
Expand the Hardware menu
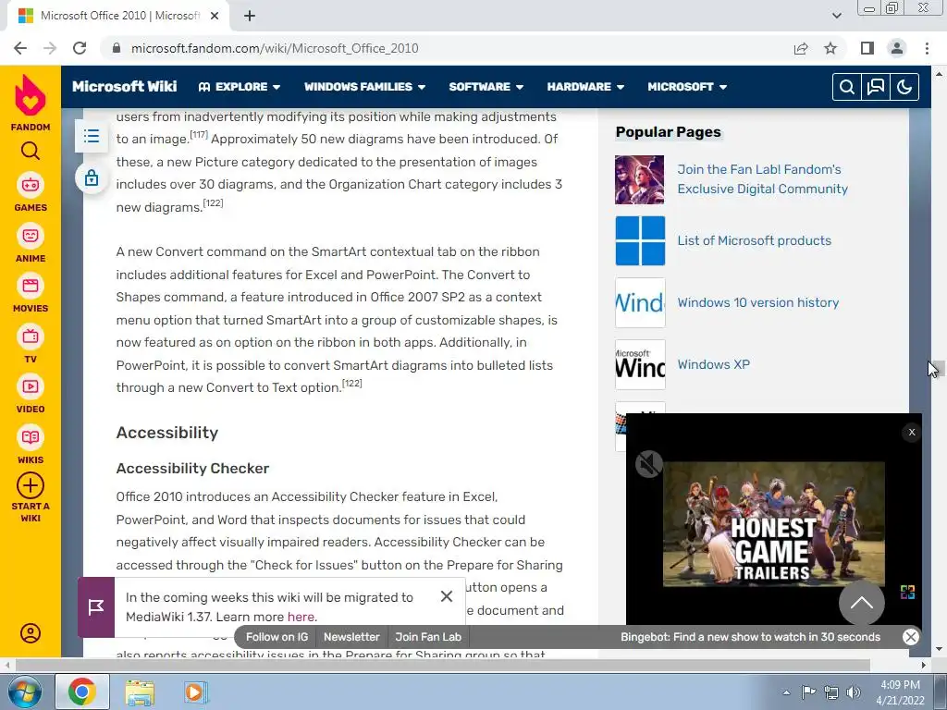click(x=585, y=87)
